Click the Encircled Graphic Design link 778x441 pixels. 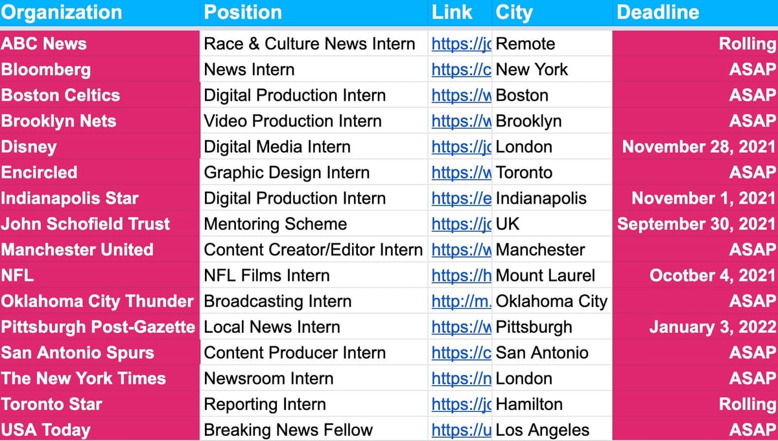(460, 173)
